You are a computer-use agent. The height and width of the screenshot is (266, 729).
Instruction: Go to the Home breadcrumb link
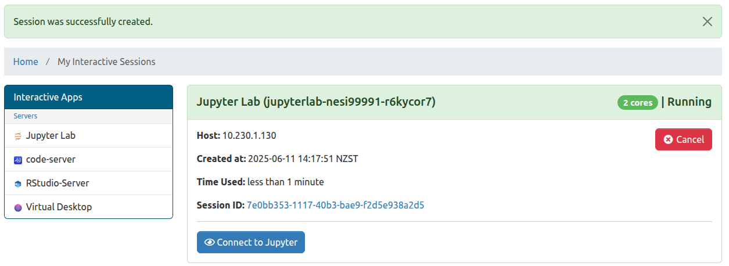[26, 62]
